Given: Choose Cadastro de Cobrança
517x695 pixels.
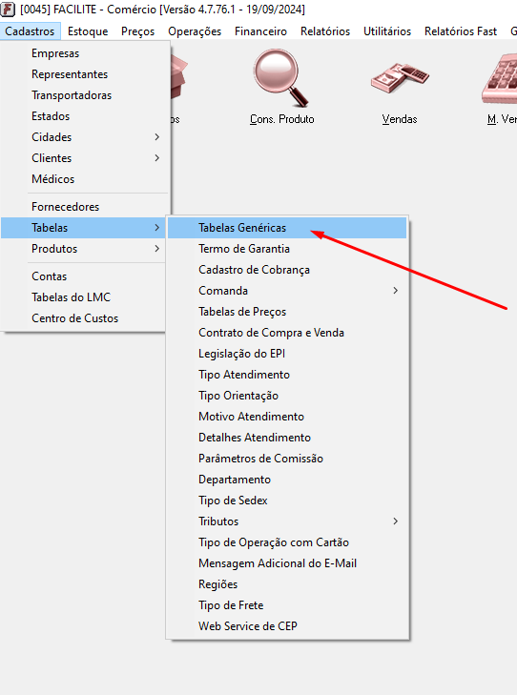Looking at the screenshot, I should pos(287,270).
